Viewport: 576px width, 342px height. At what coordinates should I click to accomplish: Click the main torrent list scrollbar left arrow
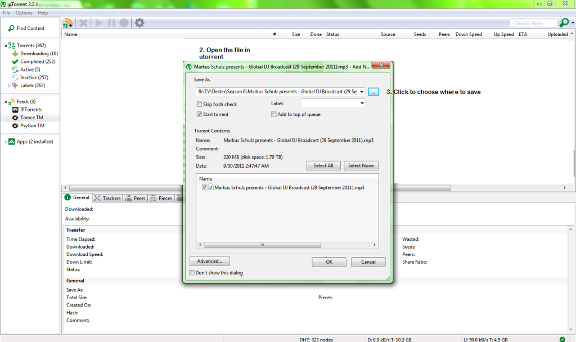tap(65, 188)
